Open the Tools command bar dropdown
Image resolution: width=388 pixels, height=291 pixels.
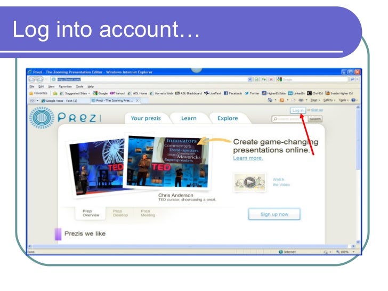[343, 100]
